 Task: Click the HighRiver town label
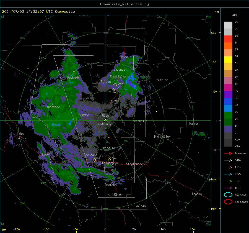tap(115, 194)
